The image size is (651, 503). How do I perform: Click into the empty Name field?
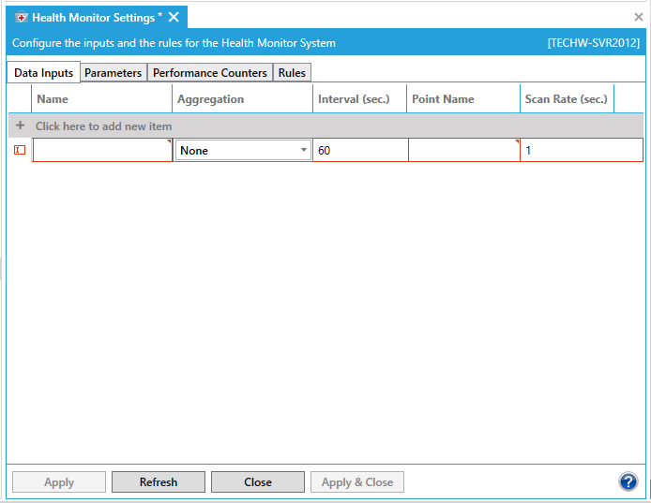(x=101, y=150)
